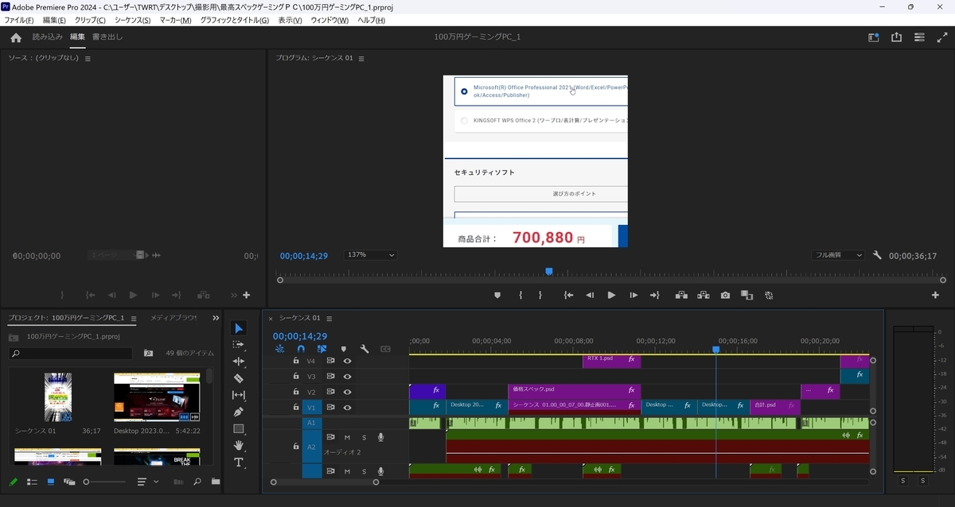955x507 pixels.
Task: Select the Type tool
Action: point(239,462)
